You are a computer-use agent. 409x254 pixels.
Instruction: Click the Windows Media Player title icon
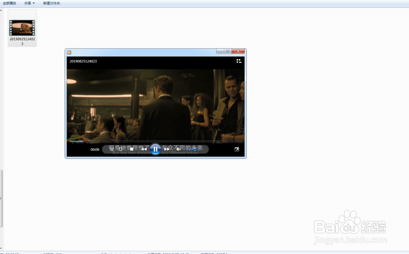69,52
